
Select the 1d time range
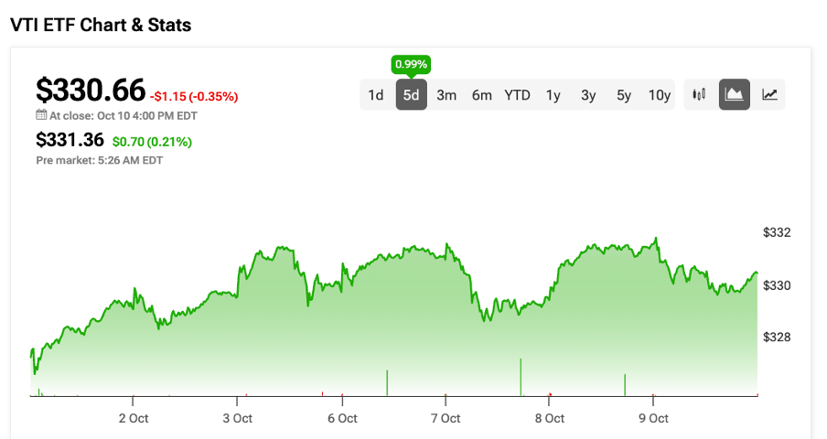tap(376, 95)
